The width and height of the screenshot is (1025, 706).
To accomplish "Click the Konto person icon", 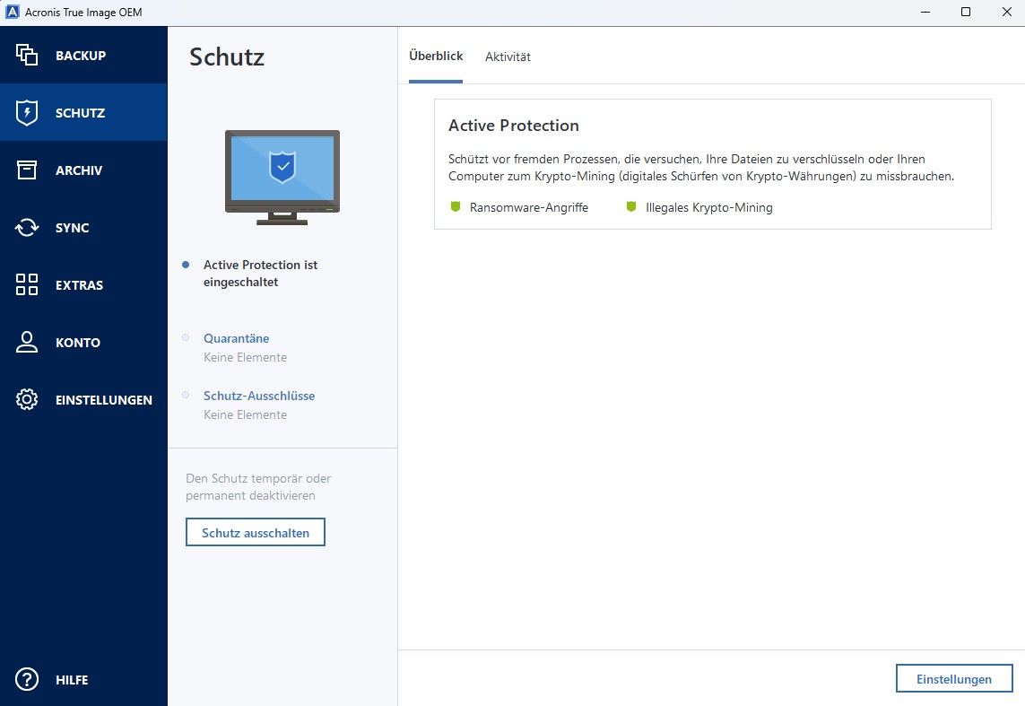I will point(27,343).
